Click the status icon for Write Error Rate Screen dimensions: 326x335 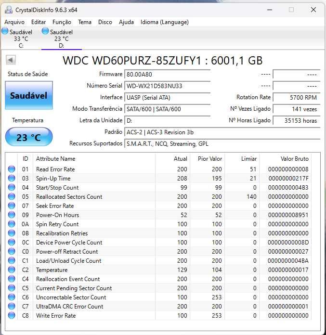click(x=12, y=316)
